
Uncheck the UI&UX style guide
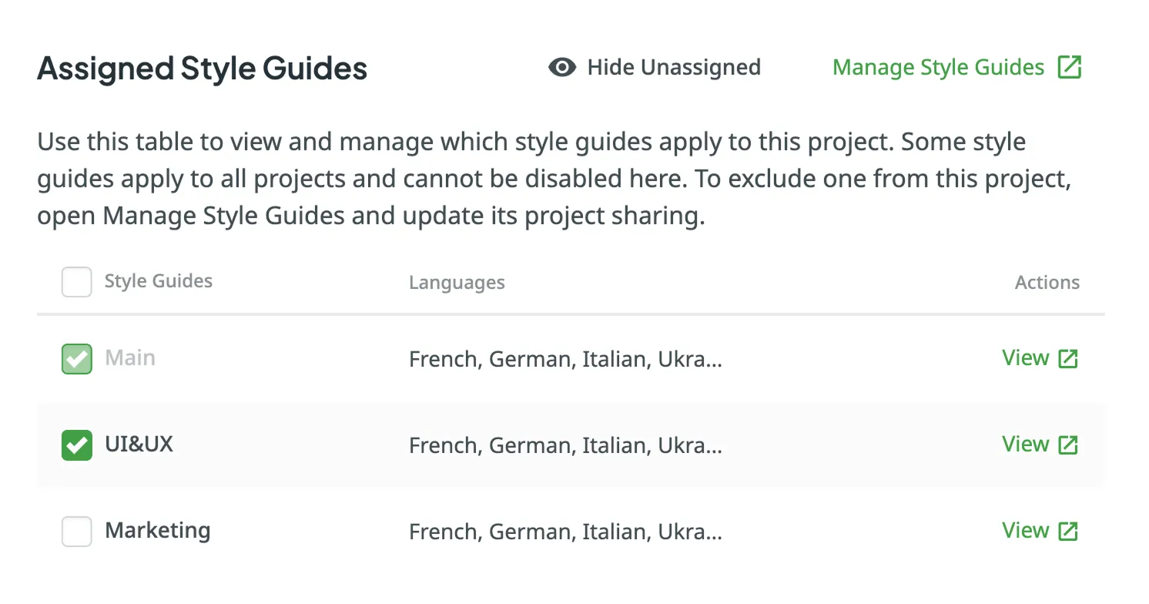tap(76, 445)
